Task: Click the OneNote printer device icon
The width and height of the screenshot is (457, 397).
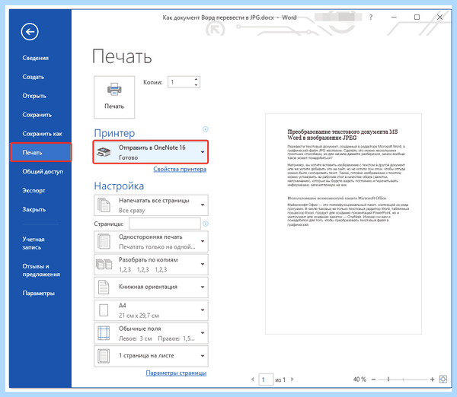Action: [104, 151]
